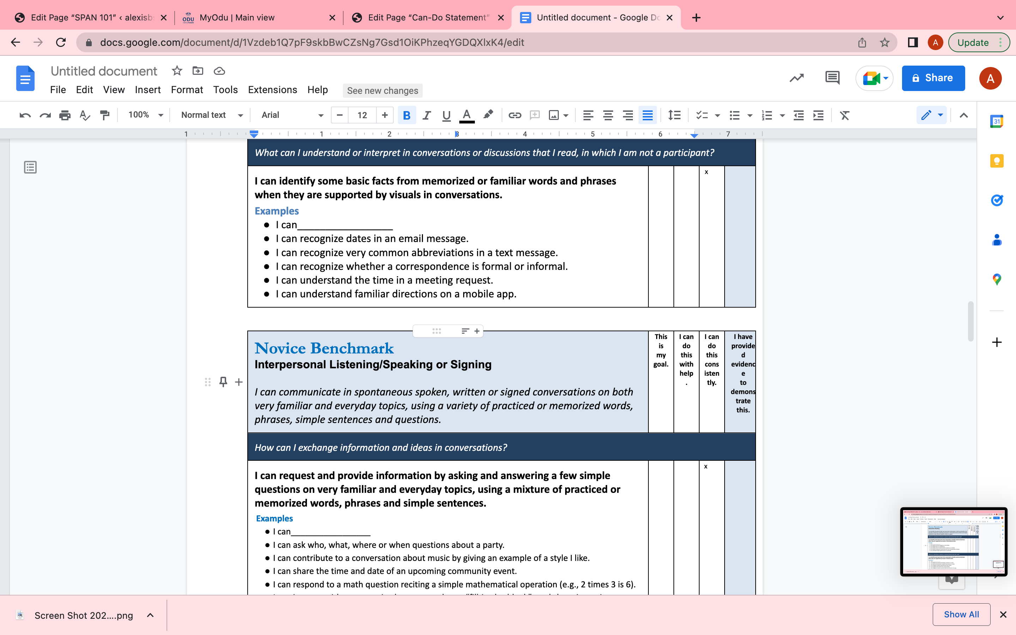Click the blue Share button
This screenshot has height=635, width=1016.
933,78
